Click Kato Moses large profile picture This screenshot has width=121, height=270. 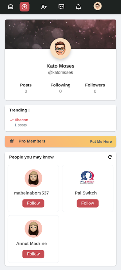tap(61, 48)
